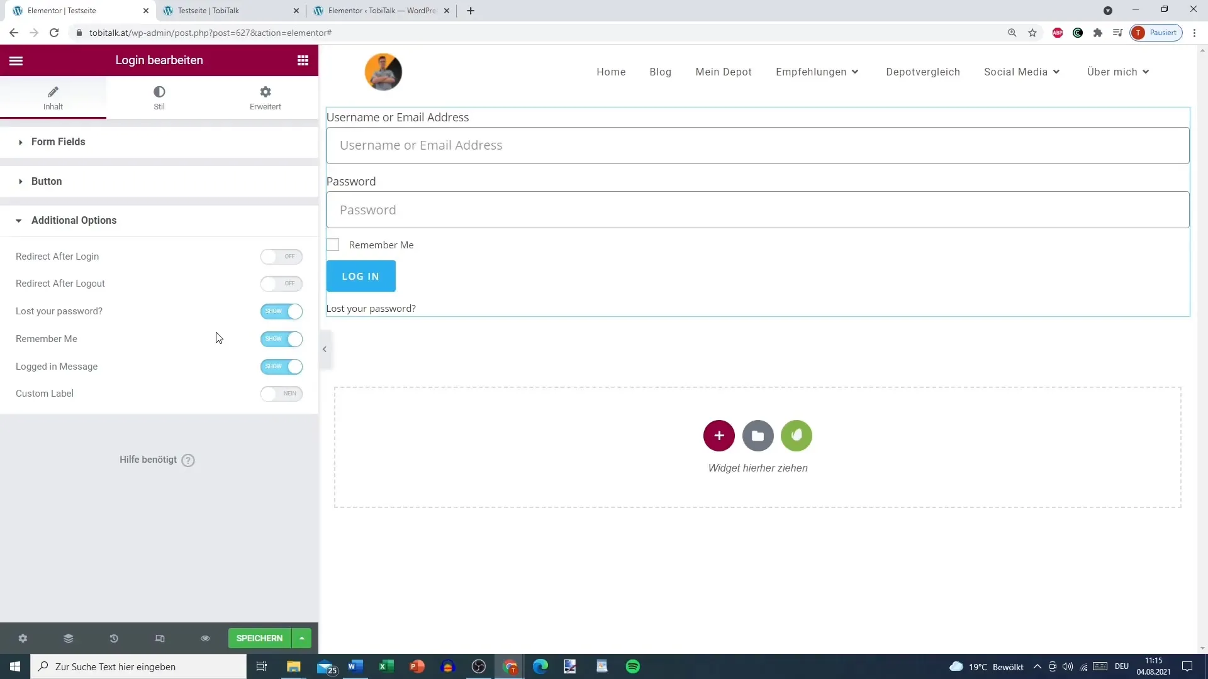Enable the Custom Label toggle
Image resolution: width=1208 pixels, height=679 pixels.
pyautogui.click(x=281, y=394)
